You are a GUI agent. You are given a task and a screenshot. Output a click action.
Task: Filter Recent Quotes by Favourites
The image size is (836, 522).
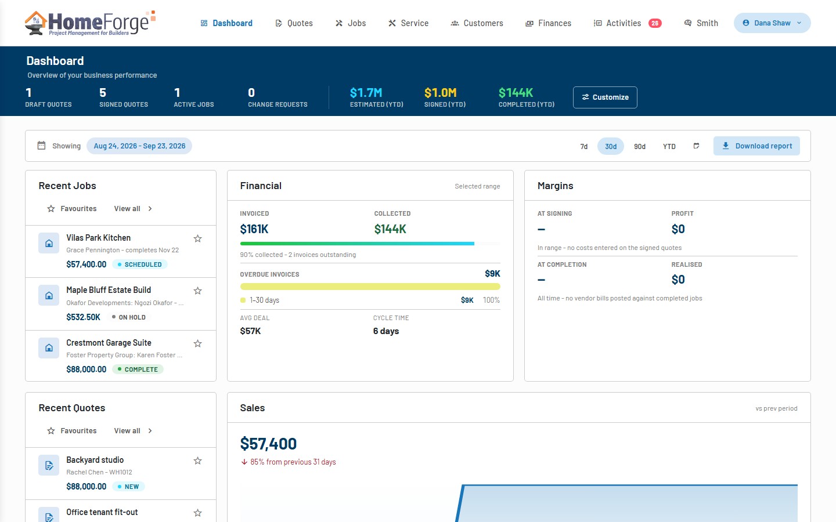click(72, 431)
